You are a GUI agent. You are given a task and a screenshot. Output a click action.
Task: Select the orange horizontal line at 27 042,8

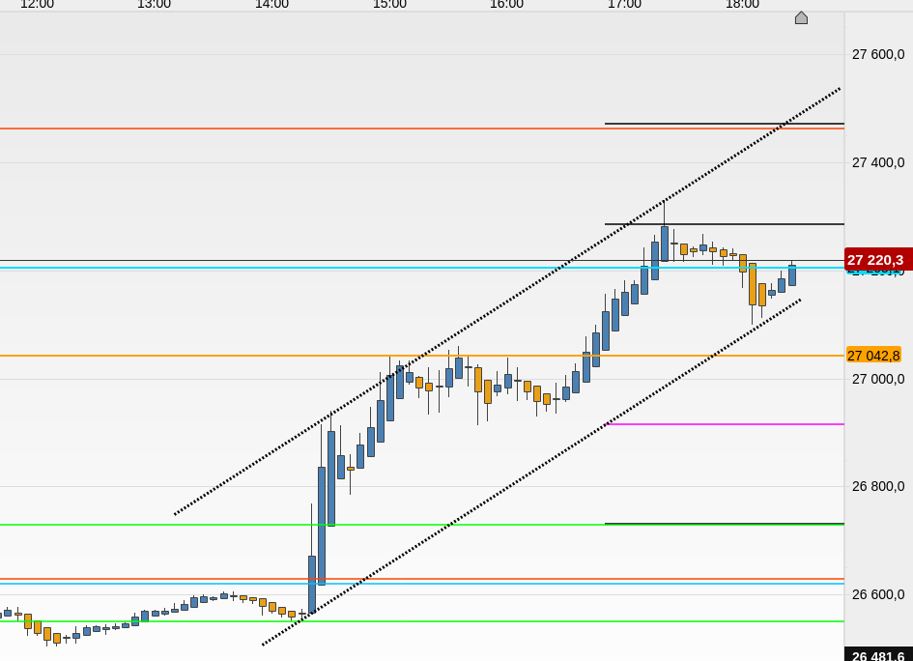pos(422,356)
